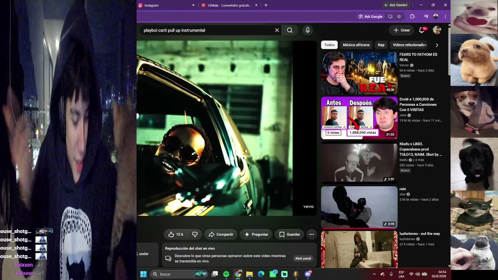Click the microphone tray icon
Image resolution: width=498 pixels, height=280 pixels.
391,274
